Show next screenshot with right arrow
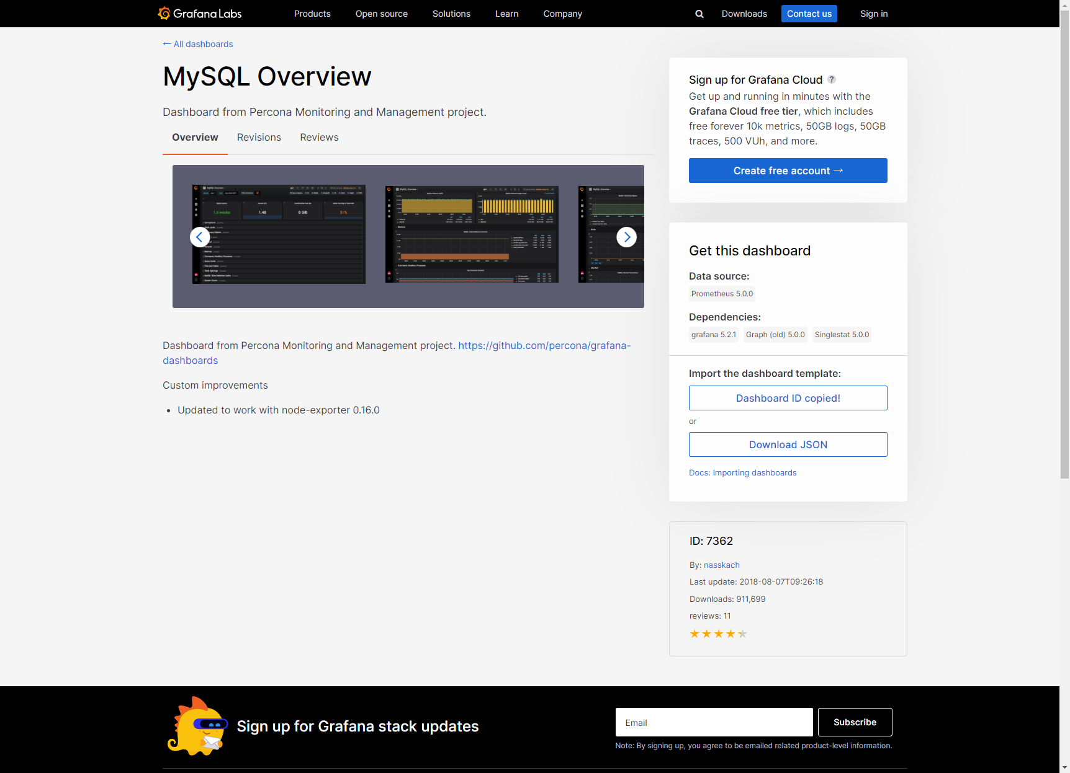 [627, 237]
